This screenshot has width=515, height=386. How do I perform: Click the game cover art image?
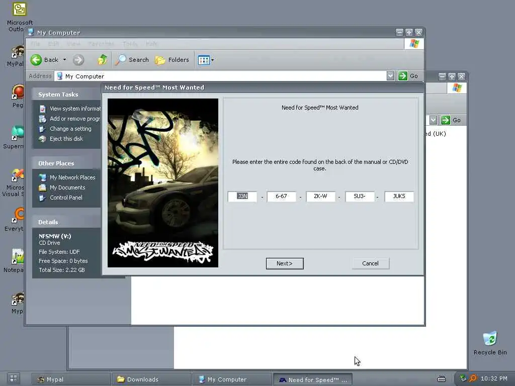[163, 183]
